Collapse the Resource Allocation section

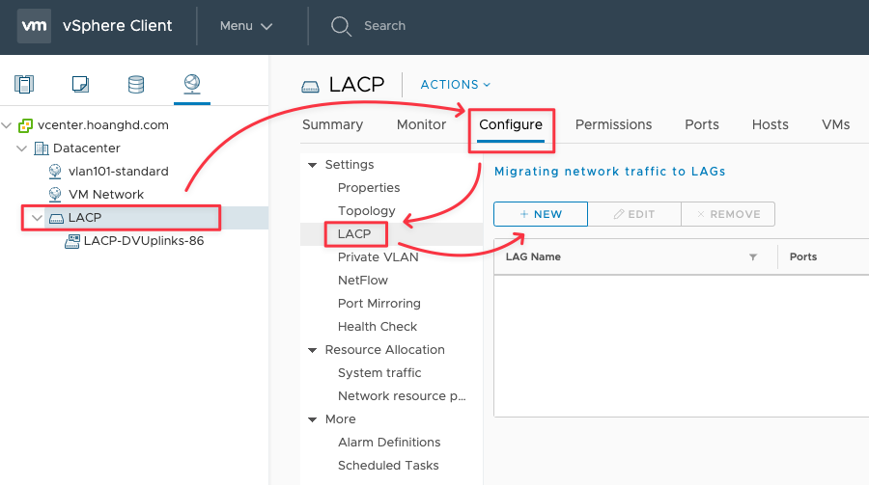point(312,350)
